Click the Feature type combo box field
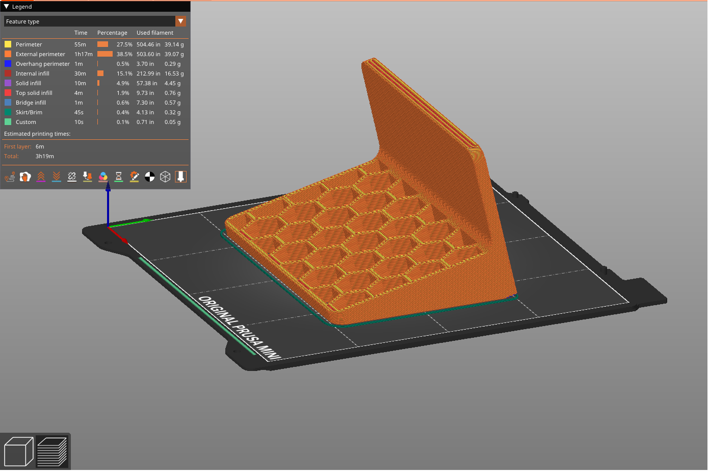 point(89,21)
